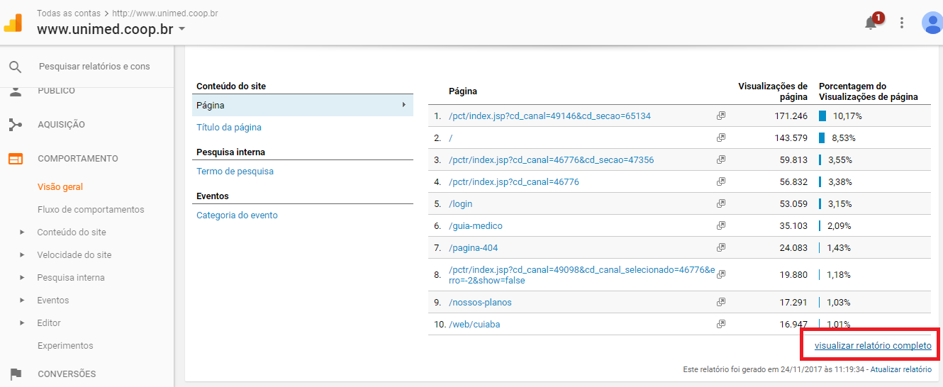Open the notifications bell
943x387 pixels.
[x=871, y=23]
